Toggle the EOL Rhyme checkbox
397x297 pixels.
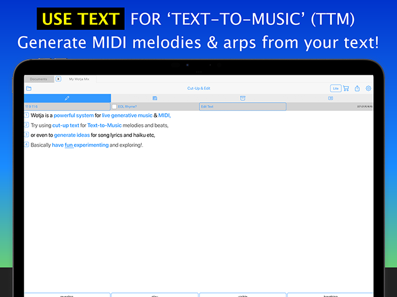pyautogui.click(x=115, y=107)
